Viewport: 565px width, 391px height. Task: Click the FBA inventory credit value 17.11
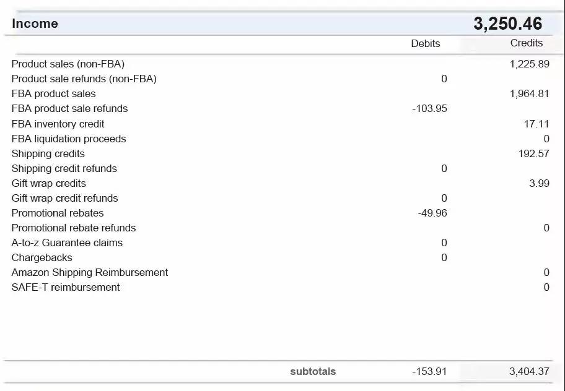coord(536,124)
